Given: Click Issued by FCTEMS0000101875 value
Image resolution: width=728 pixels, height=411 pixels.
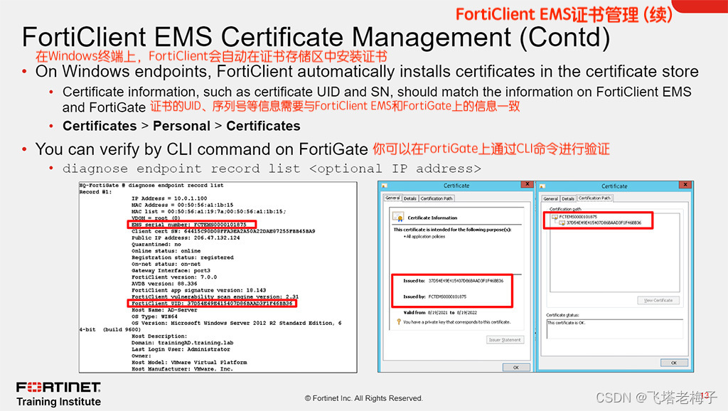Looking at the screenshot, I should (x=448, y=297).
